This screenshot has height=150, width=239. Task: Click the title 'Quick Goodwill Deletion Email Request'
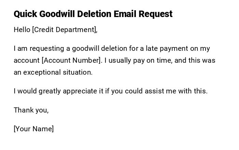coord(93,14)
